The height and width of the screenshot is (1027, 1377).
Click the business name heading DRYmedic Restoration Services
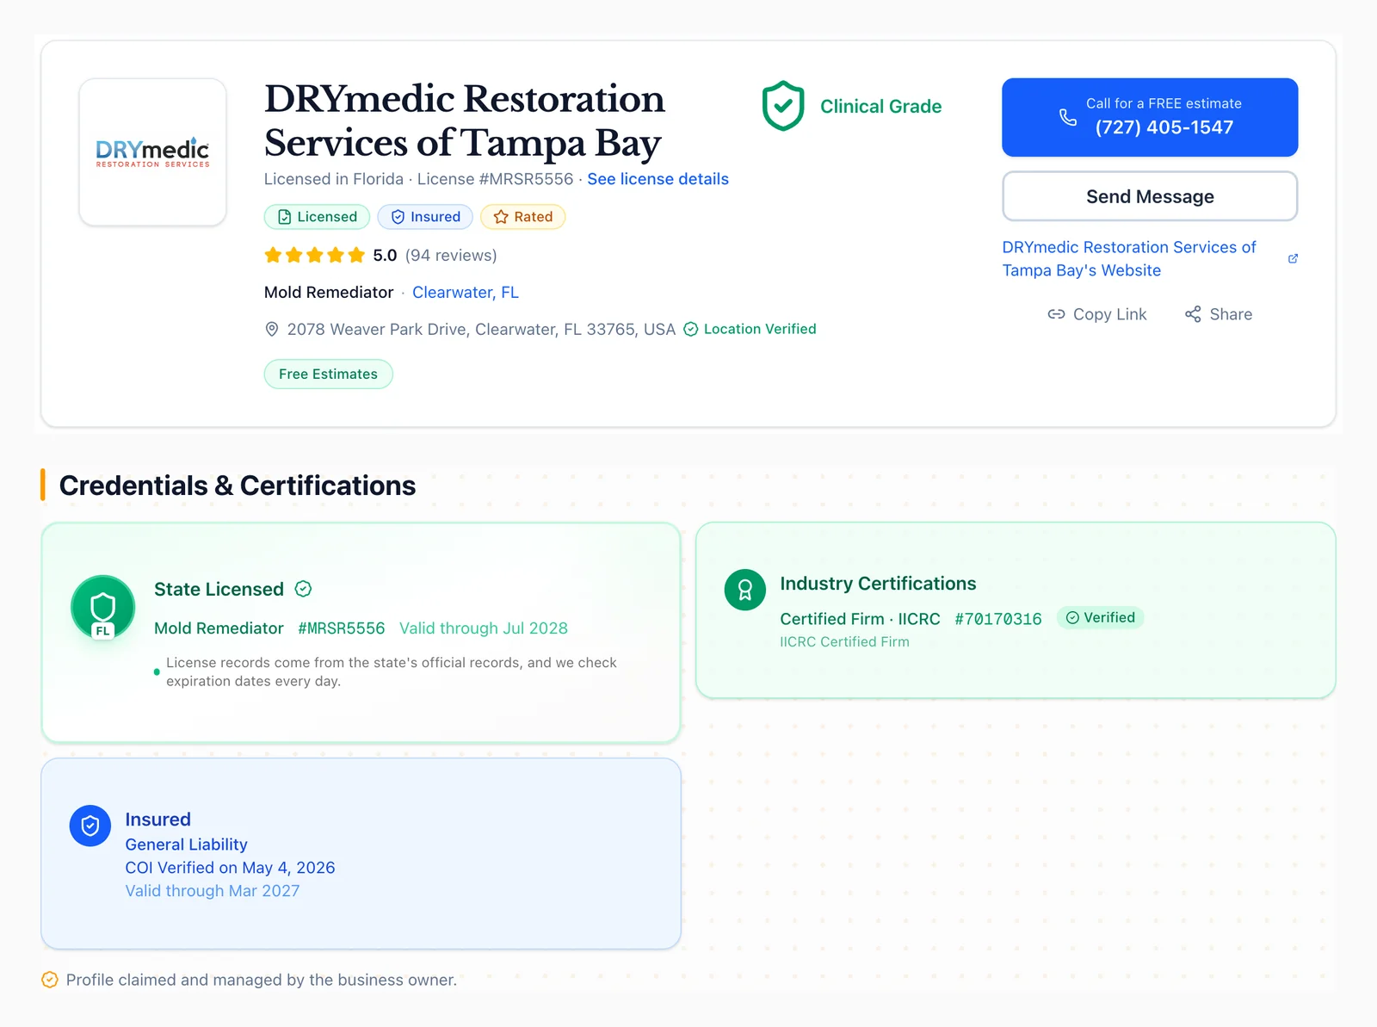(465, 121)
